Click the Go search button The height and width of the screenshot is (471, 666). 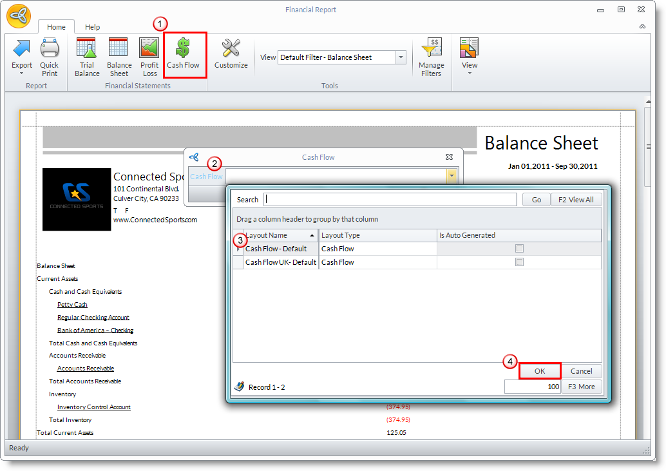536,200
